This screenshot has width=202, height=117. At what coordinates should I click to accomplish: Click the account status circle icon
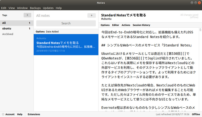click(x=3, y=114)
